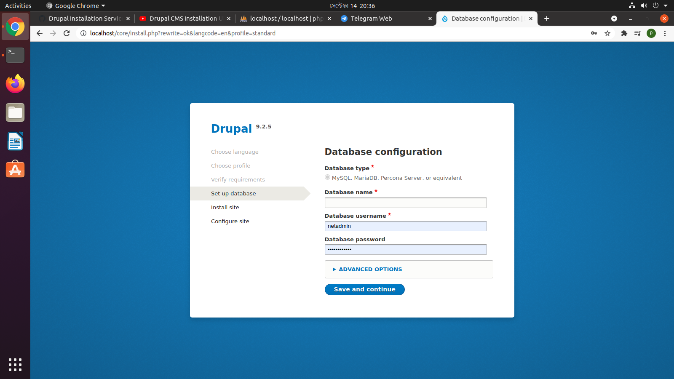This screenshot has height=379, width=674.
Task: Open power icon in top bar
Action: tap(655, 5)
